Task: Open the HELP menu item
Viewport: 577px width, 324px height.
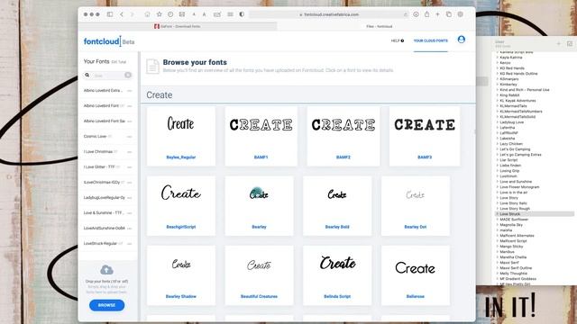Action: point(397,40)
